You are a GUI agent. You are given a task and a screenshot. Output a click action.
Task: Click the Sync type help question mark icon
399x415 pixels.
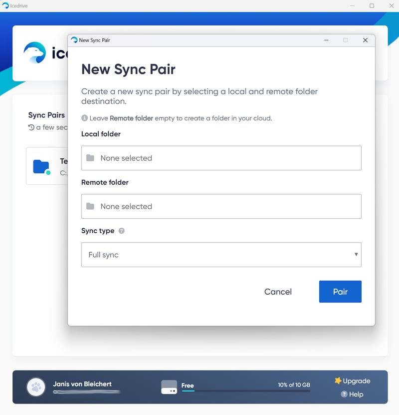pos(122,231)
